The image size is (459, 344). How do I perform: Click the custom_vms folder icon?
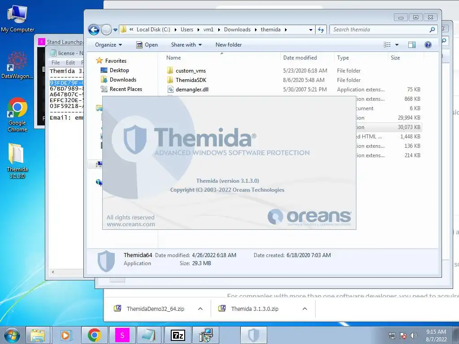pos(170,70)
